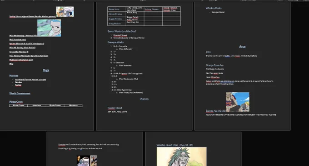
Task: Select the Zeff and Sanji picture
Action: [x=238, y=102]
